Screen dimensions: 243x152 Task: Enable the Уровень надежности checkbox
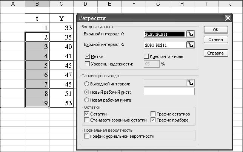[87, 64]
